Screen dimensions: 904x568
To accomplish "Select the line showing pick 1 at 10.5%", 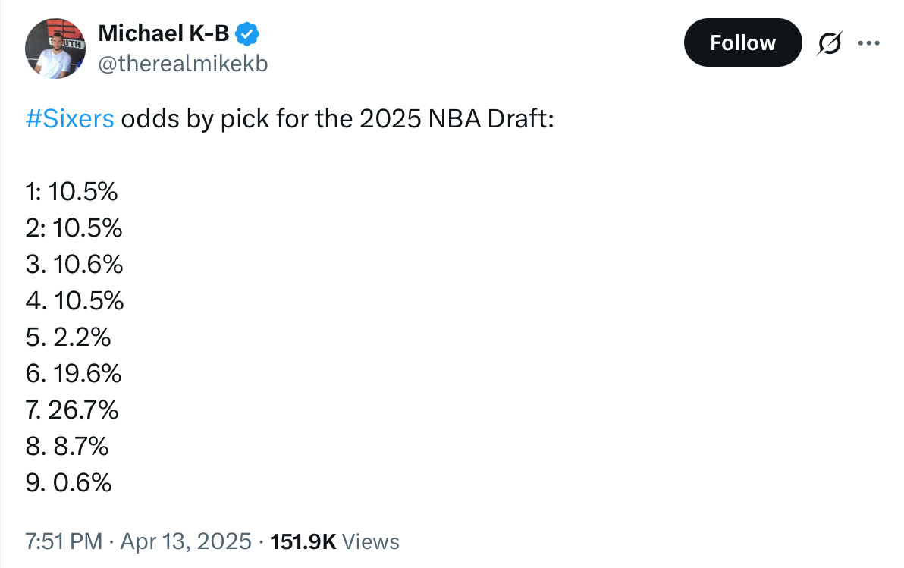I will click(x=71, y=191).
